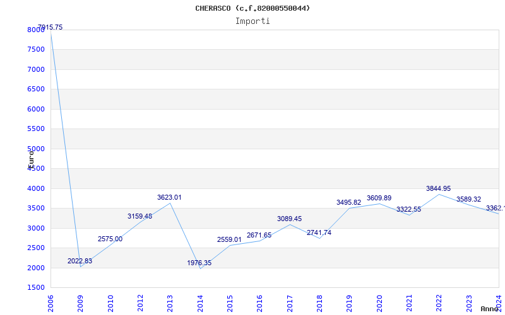Click y-axis value 6000
Viewport: 505px width, 315px height.
[x=36, y=109]
